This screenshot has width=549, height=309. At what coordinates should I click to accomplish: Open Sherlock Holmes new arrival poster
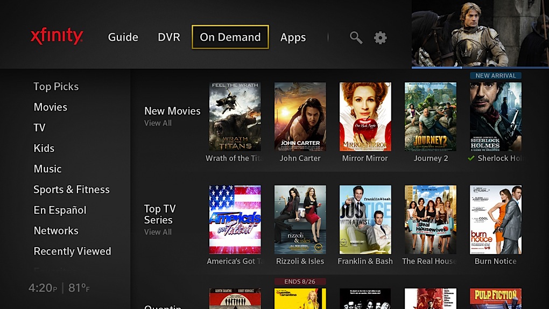[495, 117]
